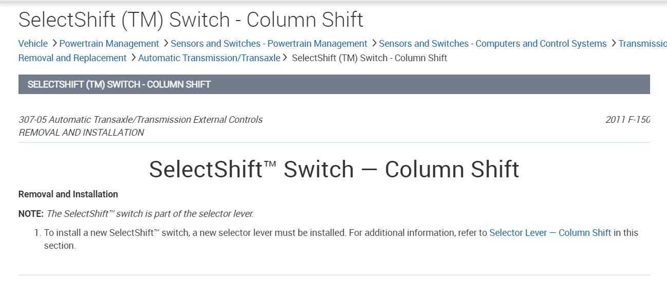
Task: Click chevron before Sensors and Switches - Computers
Action: tap(374, 44)
